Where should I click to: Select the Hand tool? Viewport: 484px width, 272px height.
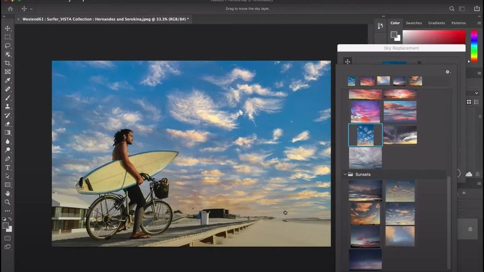pyautogui.click(x=7, y=193)
